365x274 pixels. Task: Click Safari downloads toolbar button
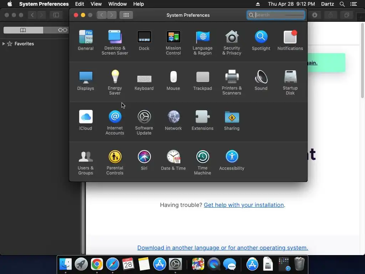click(315, 15)
